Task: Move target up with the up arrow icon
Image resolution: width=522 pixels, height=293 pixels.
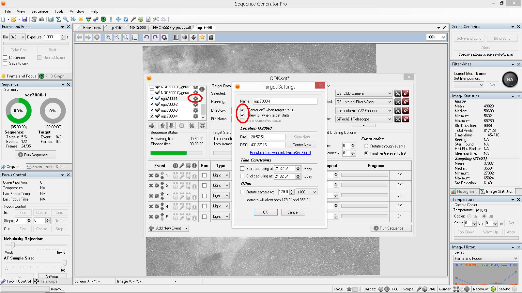Action: pos(162,126)
